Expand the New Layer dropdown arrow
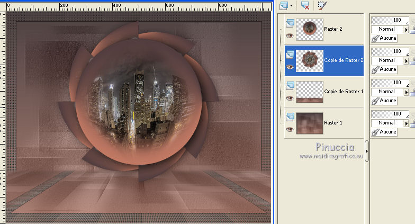The height and width of the screenshot is (224, 415). (291, 5)
